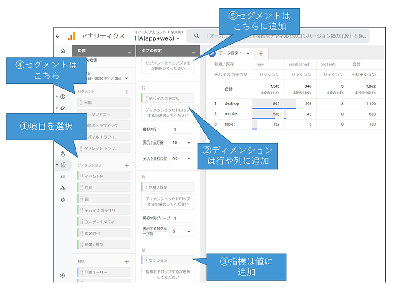Add a new exploration tab with plus

(261, 54)
